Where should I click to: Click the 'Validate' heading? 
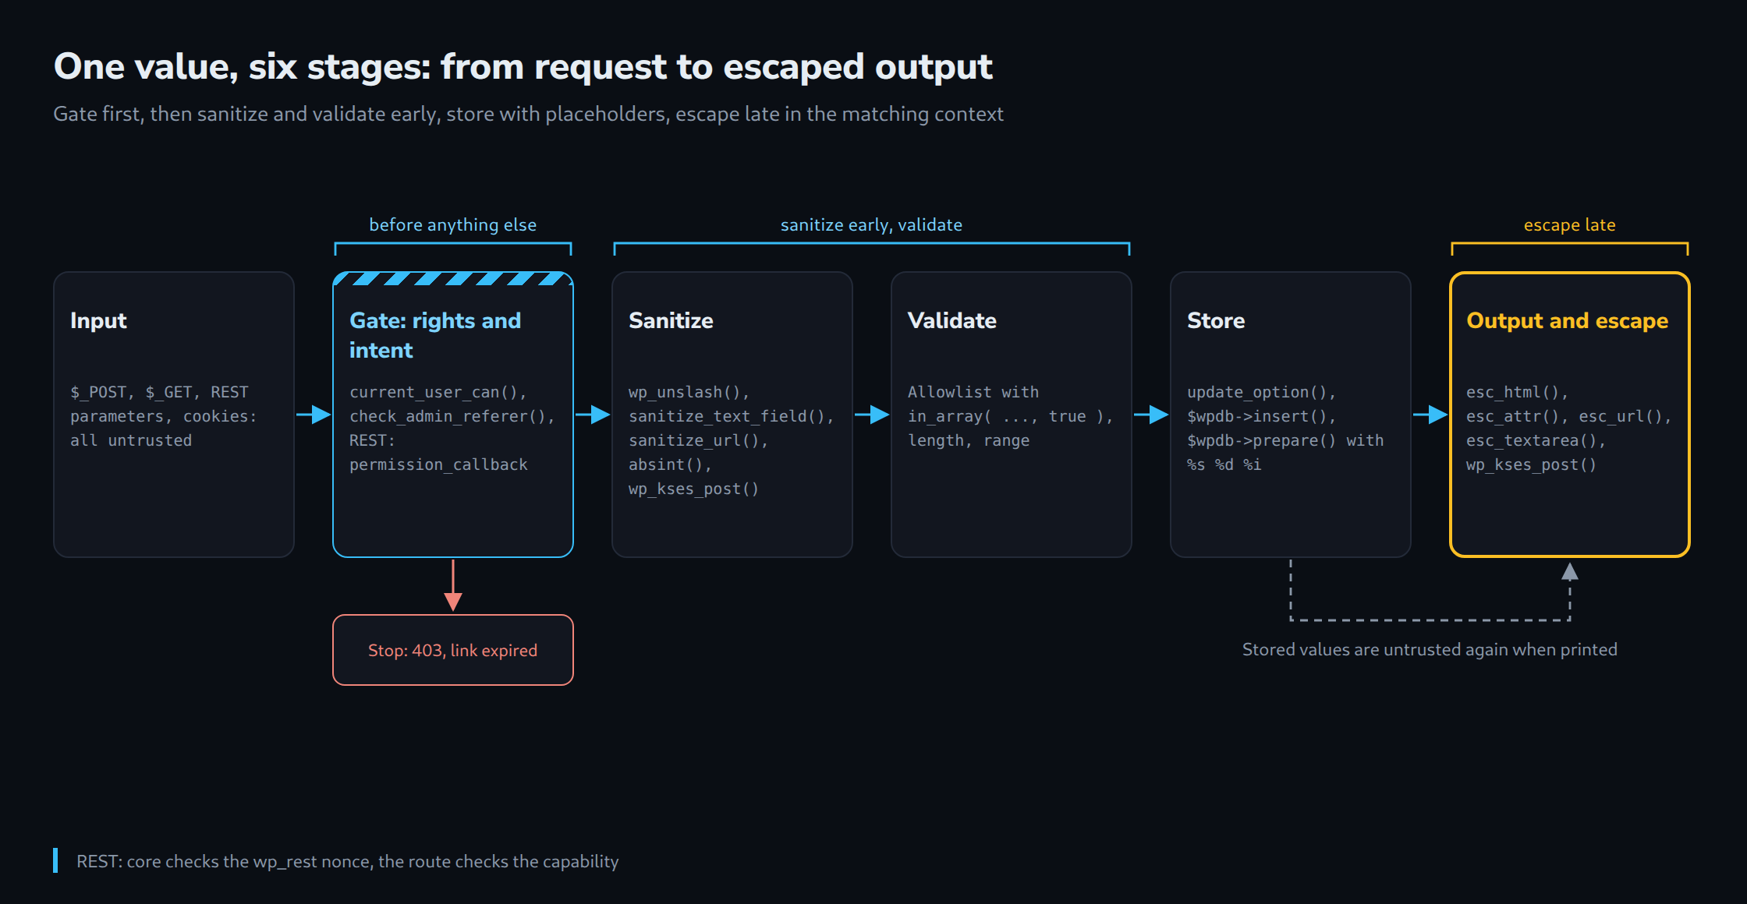[952, 321]
